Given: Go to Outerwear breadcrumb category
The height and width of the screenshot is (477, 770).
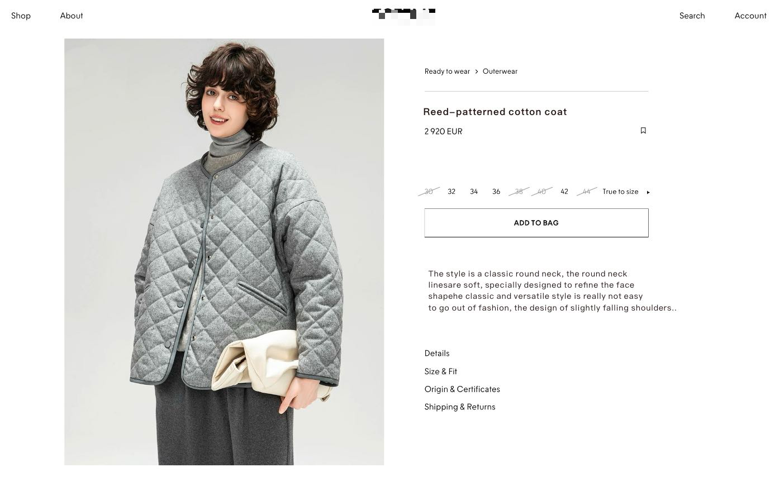Looking at the screenshot, I should (x=500, y=71).
